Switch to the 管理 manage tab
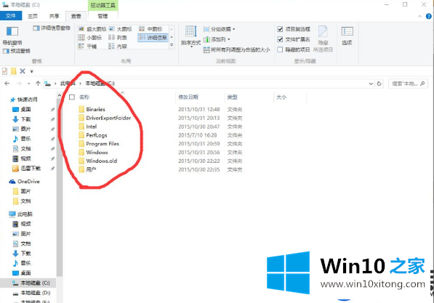The height and width of the screenshot is (303, 434). [103, 16]
